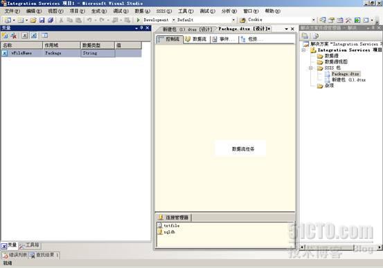
Task: Open the SSIS menu
Action: [x=164, y=11]
